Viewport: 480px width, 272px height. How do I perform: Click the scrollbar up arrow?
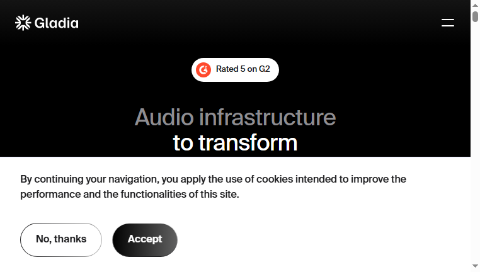coord(475,5)
